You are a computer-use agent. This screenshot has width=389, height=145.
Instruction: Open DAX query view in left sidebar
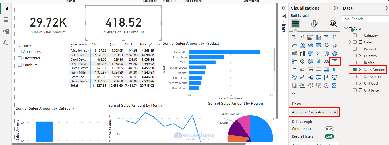[6, 43]
